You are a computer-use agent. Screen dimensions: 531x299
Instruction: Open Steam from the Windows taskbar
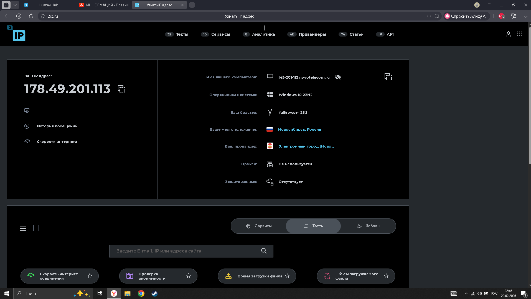click(154, 293)
